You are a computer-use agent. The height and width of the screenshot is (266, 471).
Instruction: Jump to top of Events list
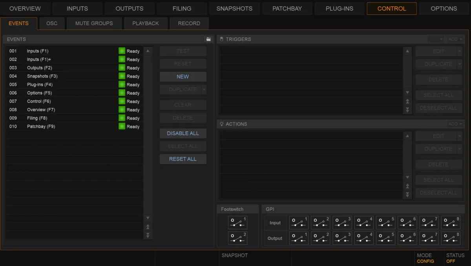(x=148, y=227)
